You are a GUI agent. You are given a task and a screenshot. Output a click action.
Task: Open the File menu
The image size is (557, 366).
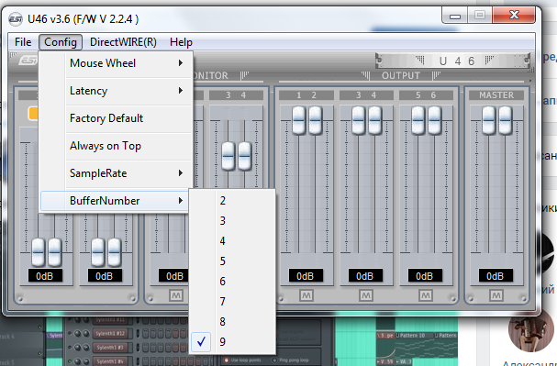(x=23, y=42)
